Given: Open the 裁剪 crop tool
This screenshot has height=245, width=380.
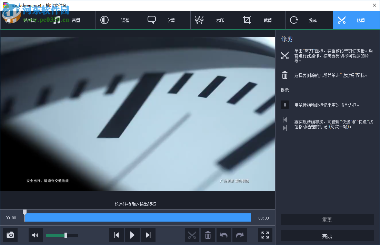Looking at the screenshot, I should coord(261,20).
